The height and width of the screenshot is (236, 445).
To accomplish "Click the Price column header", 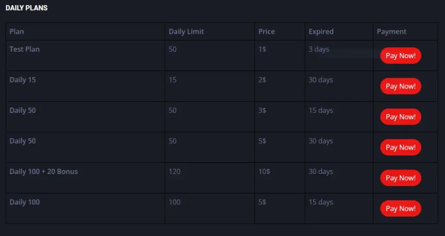I will tap(266, 32).
